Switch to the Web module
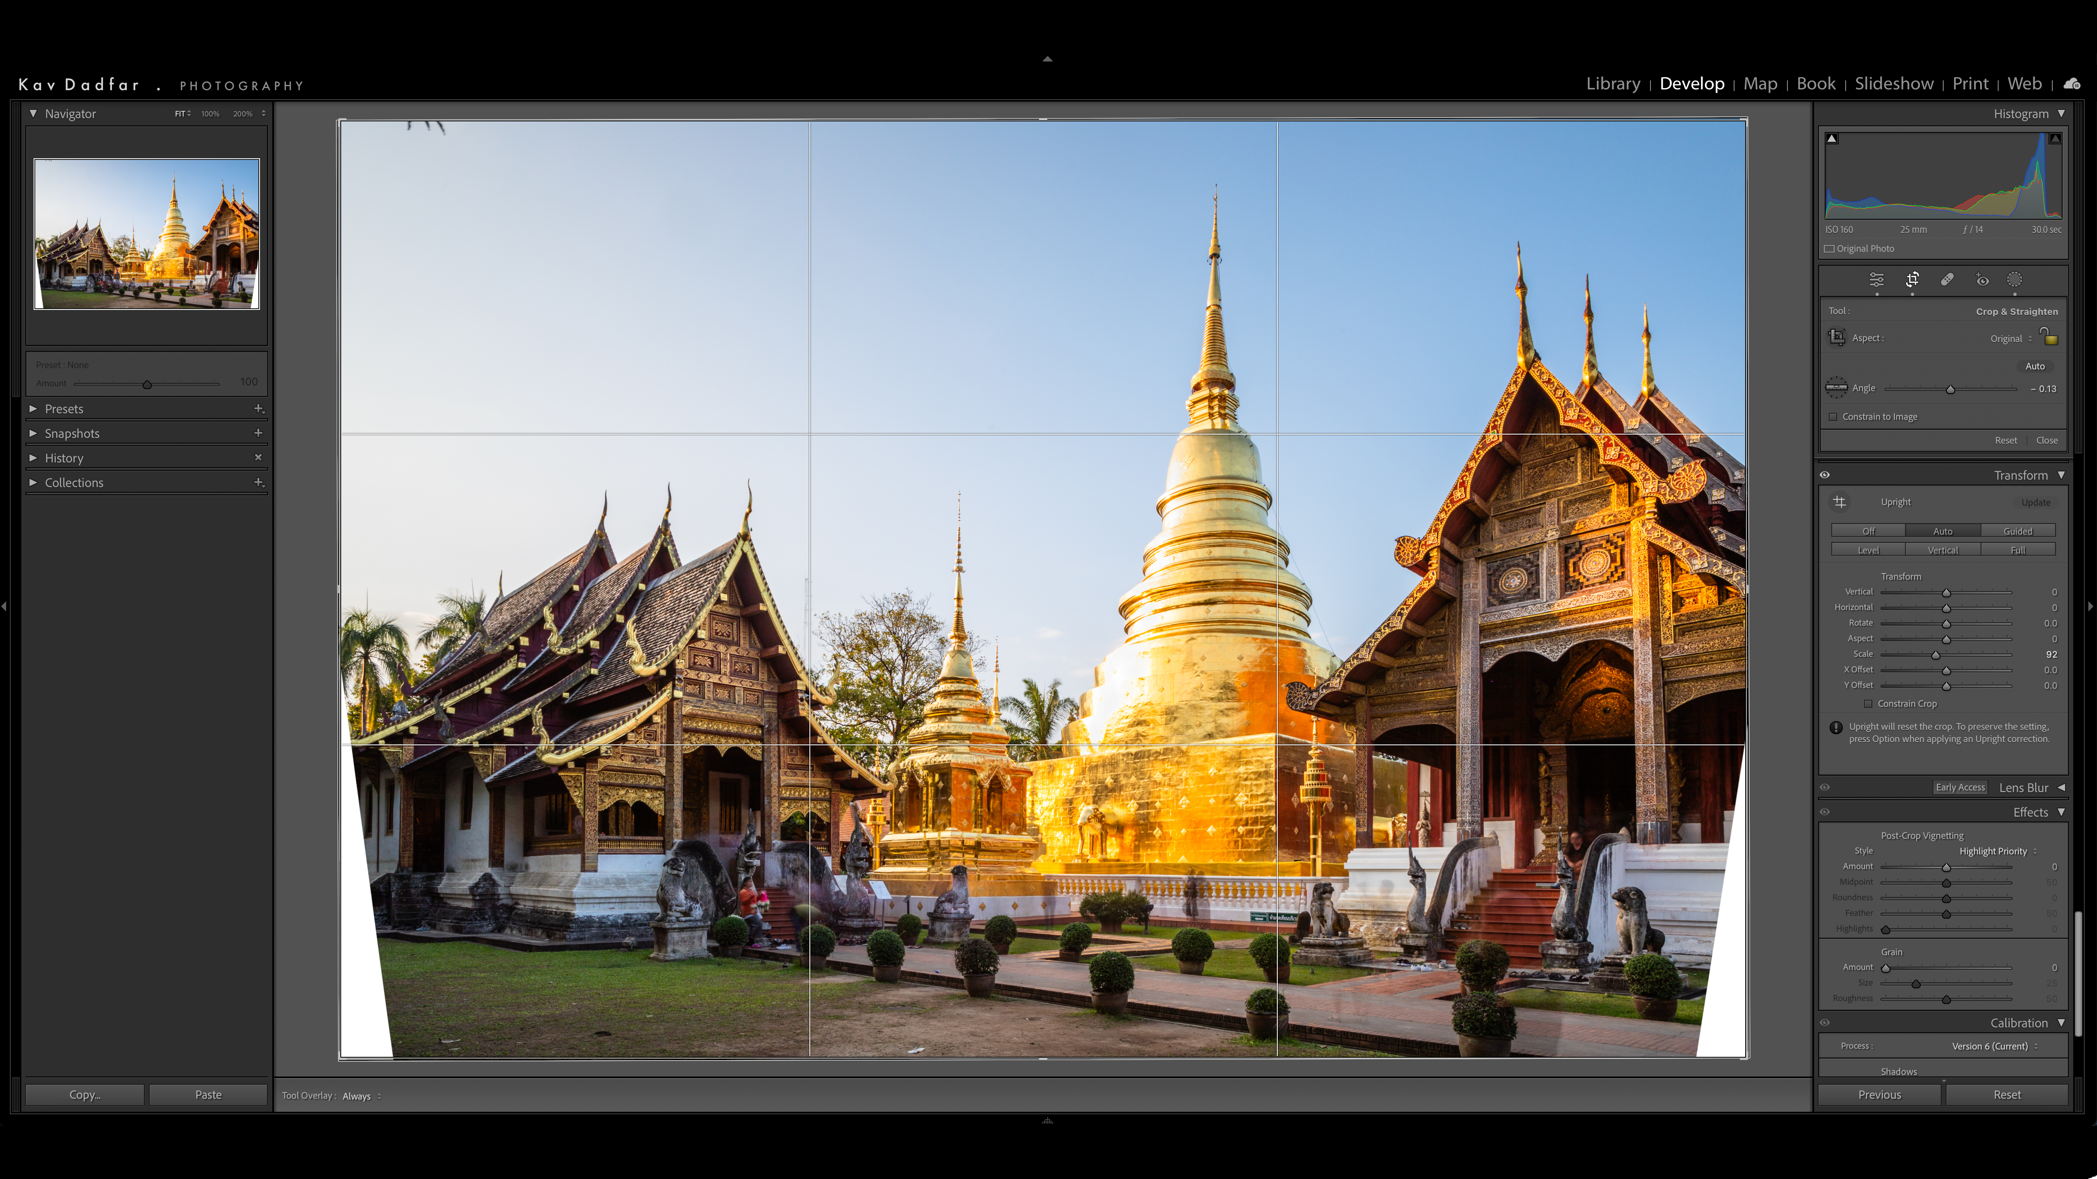This screenshot has width=2097, height=1179. (2024, 84)
